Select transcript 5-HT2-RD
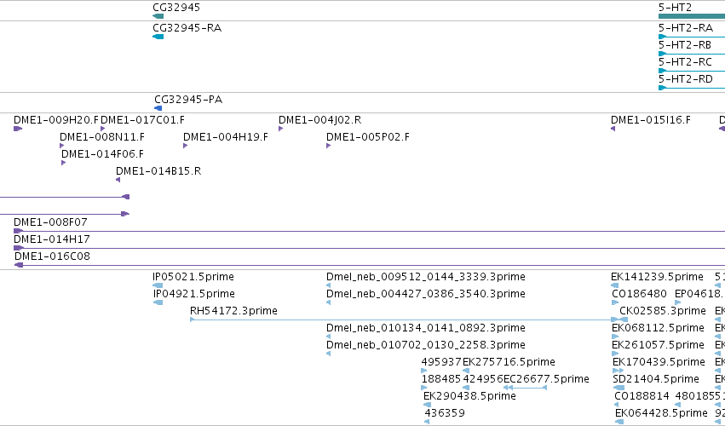725x426 pixels. (x=686, y=79)
